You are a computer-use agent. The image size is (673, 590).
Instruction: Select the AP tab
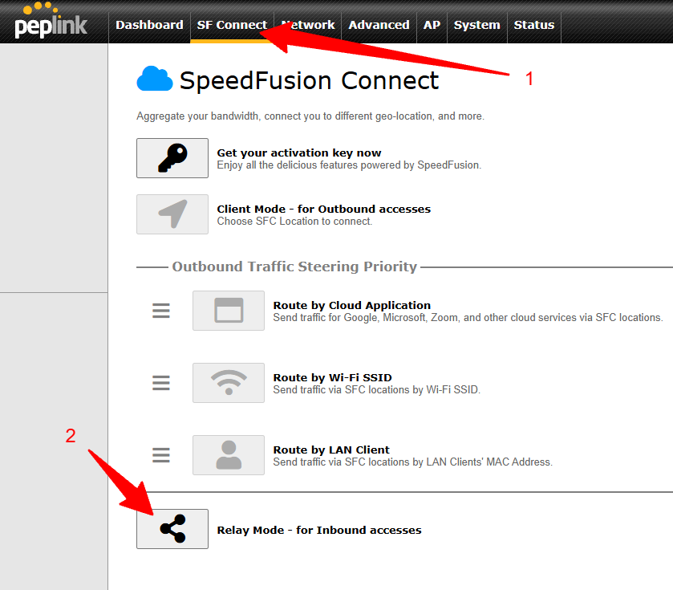pyautogui.click(x=432, y=25)
